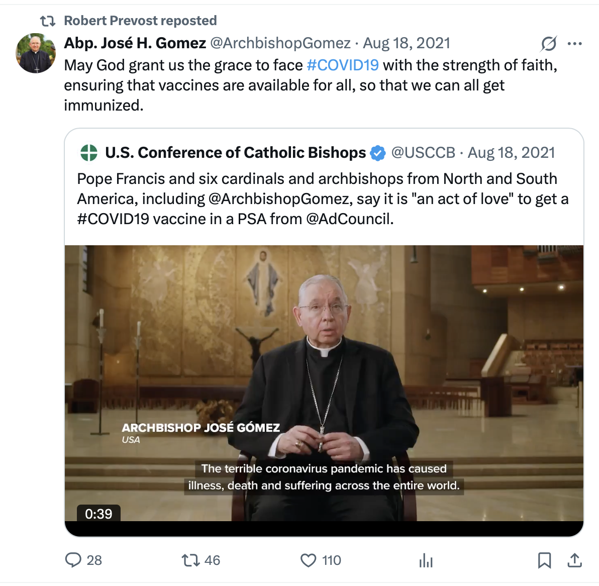Click the #COVID19 hashtag link
This screenshot has width=599, height=586.
(342, 65)
